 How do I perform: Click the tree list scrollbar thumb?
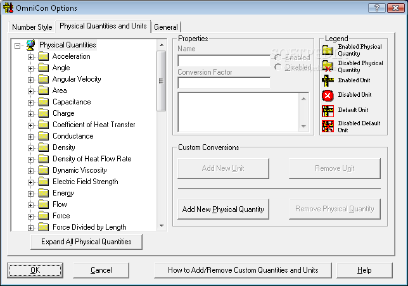pyautogui.click(x=162, y=81)
